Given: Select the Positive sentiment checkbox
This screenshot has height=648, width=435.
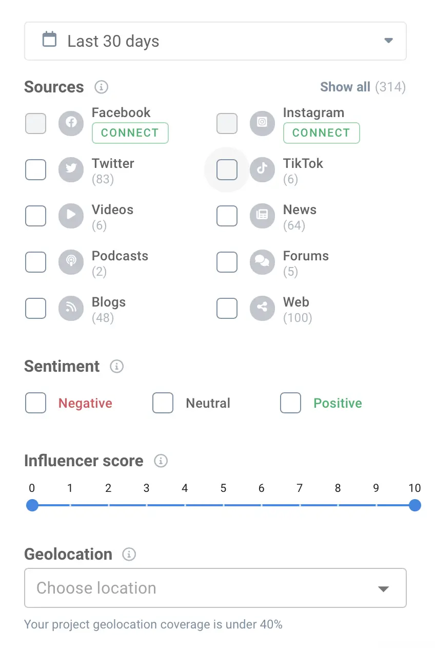Looking at the screenshot, I should click(290, 403).
